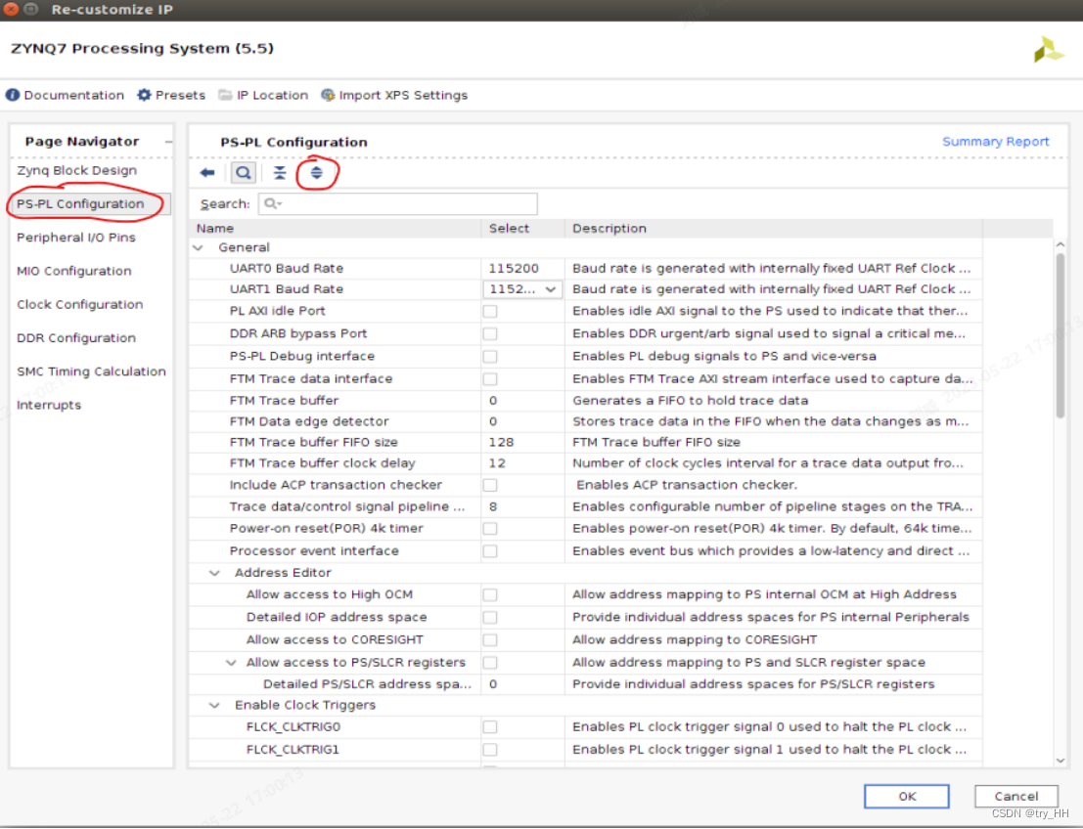Click Trace data/control signal pipeline value 8
Image resolution: width=1083 pixels, height=829 pixels.
[x=493, y=506]
